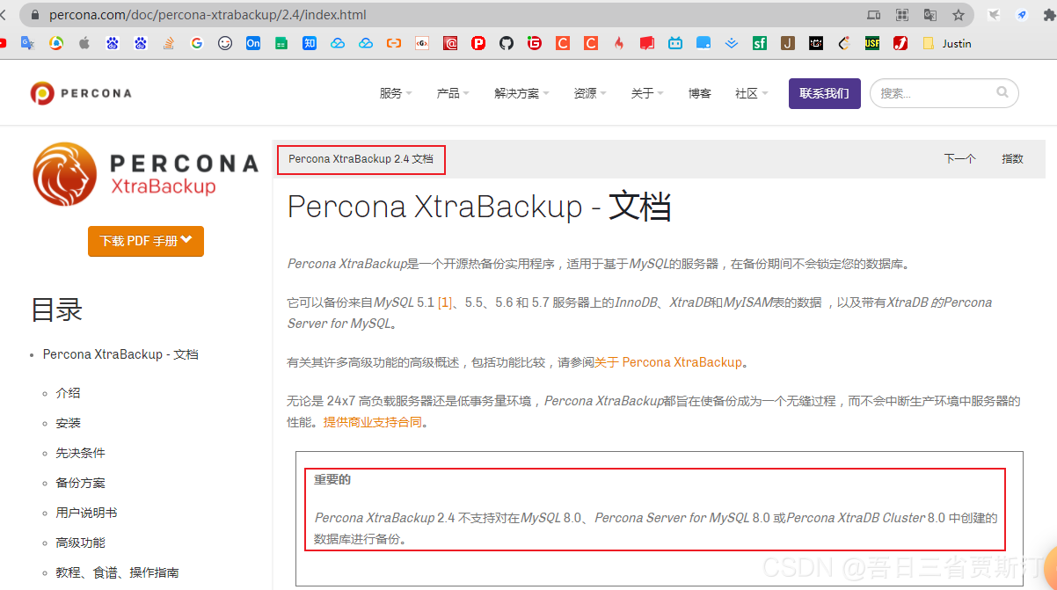Open the red flame bookmark icon
The height and width of the screenshot is (590, 1057).
click(x=619, y=43)
